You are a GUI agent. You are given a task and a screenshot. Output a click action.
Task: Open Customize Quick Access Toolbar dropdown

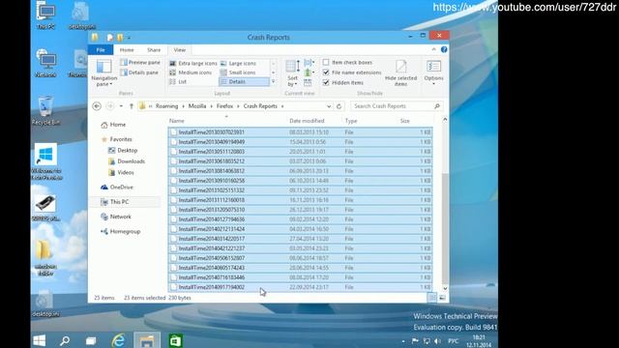[x=129, y=38]
